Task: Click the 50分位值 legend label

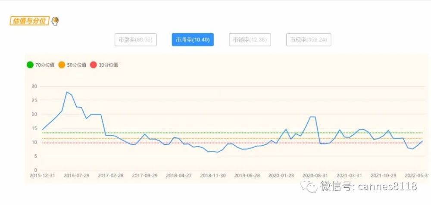Action: coord(76,65)
